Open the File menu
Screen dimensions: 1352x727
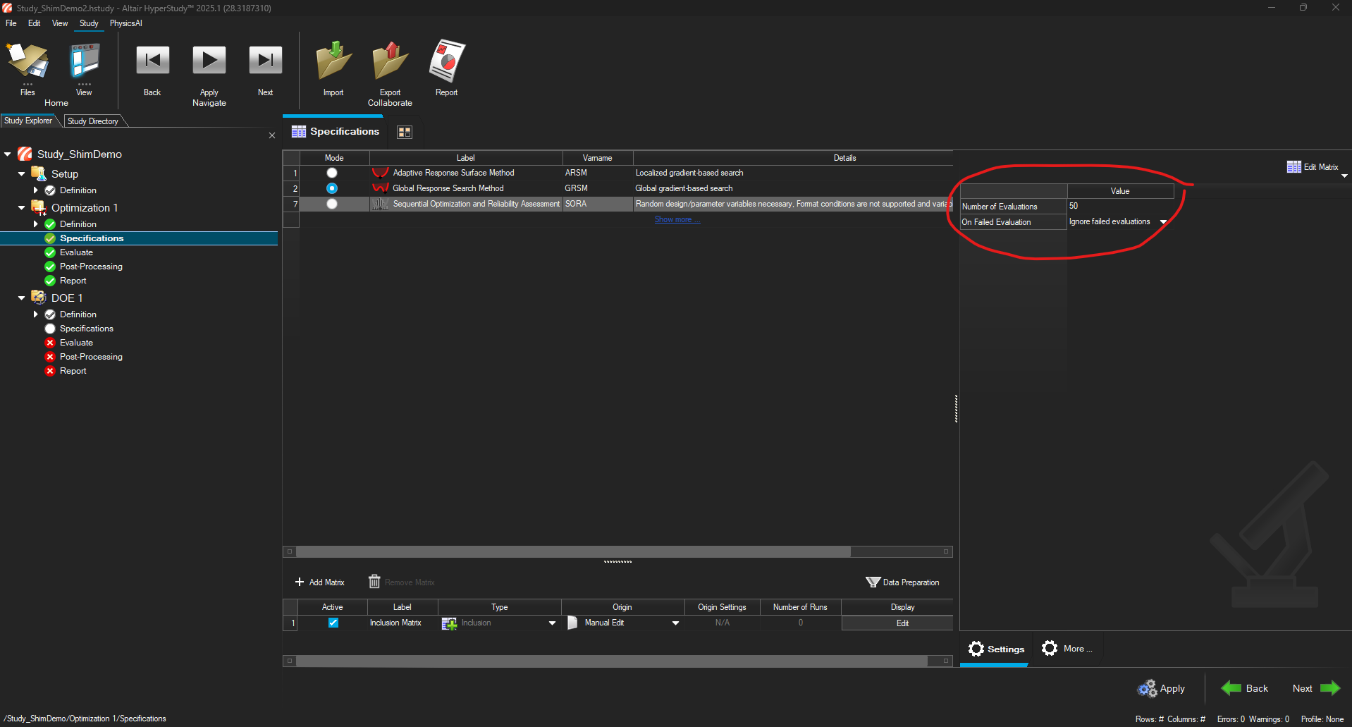tap(11, 23)
